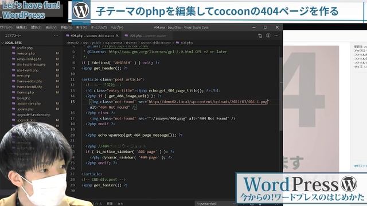Click the 404 image preview in right window
This screenshot has height=206, width=367.
pyautogui.click(x=311, y=109)
